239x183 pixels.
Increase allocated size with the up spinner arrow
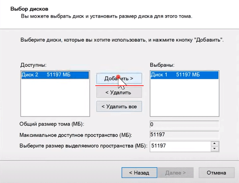[x=215, y=144]
